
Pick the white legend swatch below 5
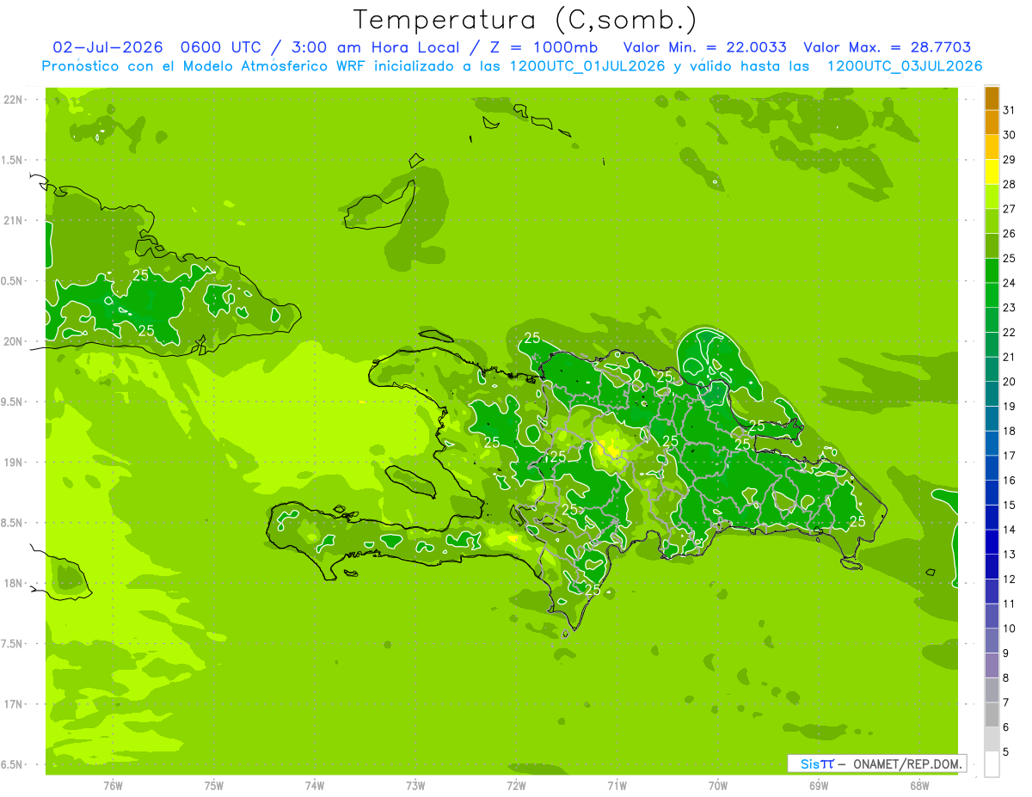[992, 764]
